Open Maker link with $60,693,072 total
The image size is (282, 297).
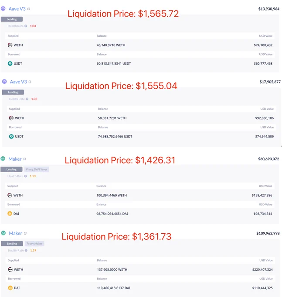(15, 159)
